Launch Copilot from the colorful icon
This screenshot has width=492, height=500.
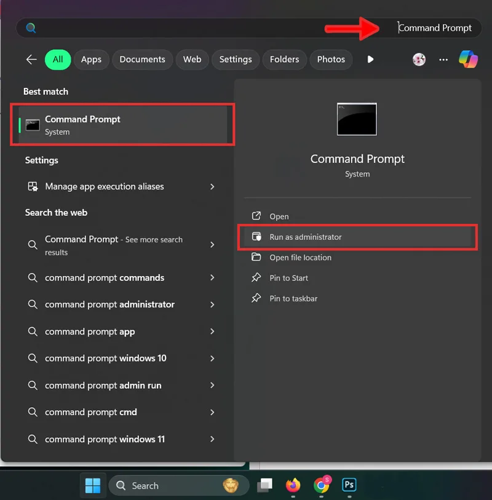pyautogui.click(x=468, y=59)
